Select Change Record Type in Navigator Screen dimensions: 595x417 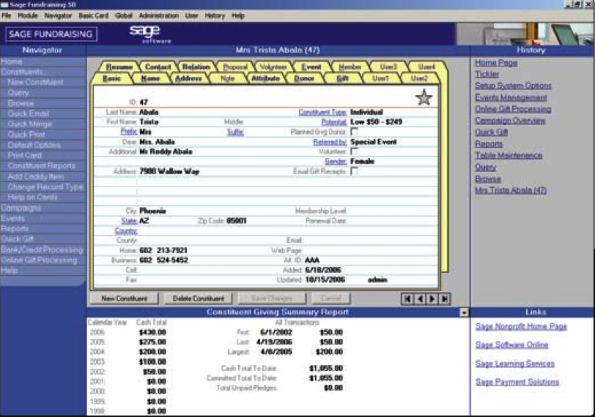tap(45, 187)
